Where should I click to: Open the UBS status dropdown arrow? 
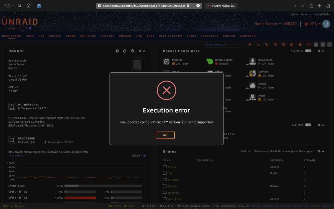[320, 24]
